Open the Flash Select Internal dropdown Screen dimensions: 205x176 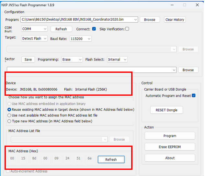click(x=117, y=60)
